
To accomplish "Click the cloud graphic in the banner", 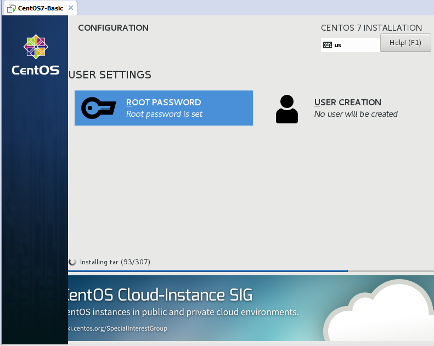I will pos(379,310).
